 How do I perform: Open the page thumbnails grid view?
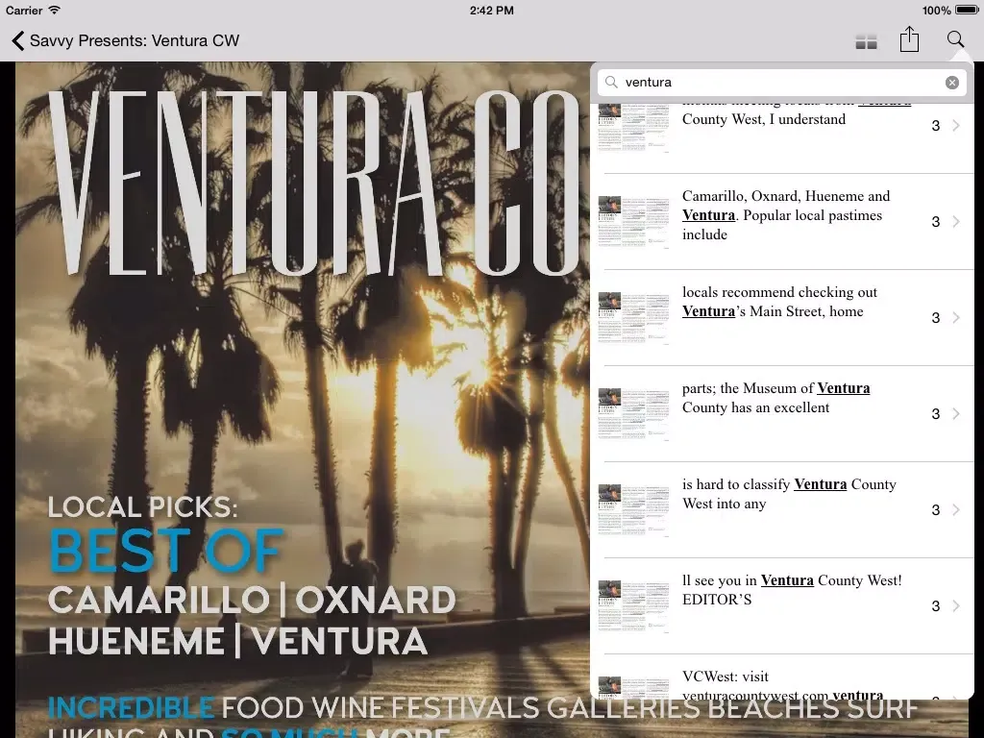coord(866,42)
